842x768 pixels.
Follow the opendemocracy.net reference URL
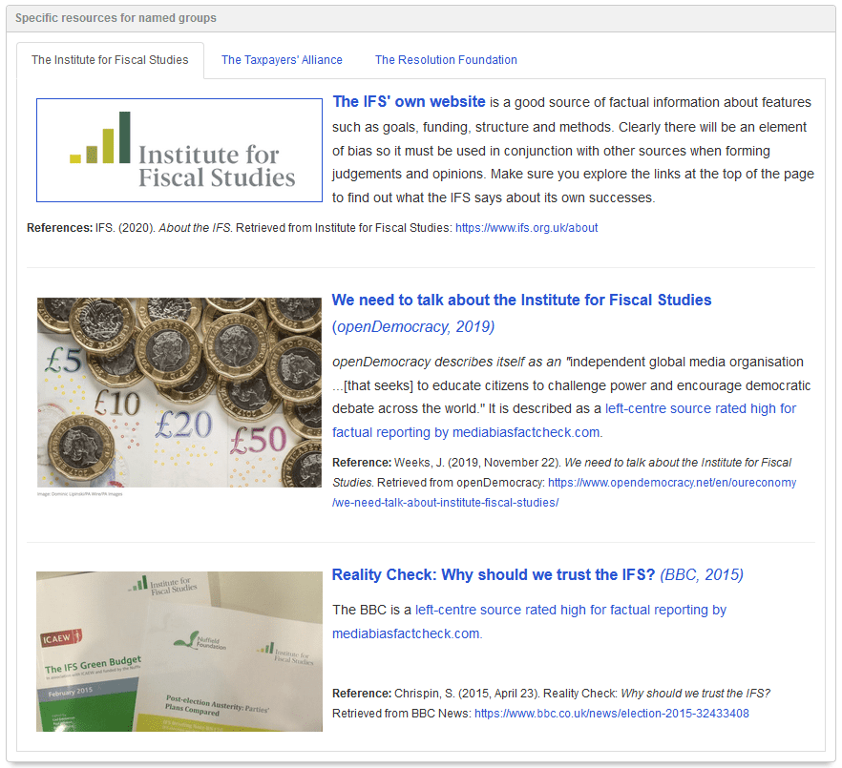click(564, 492)
